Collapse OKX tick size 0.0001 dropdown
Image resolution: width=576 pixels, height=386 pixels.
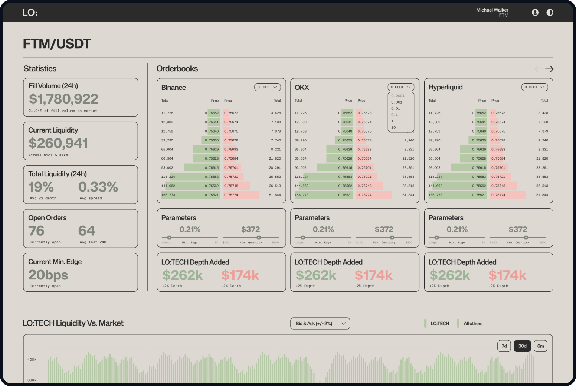point(401,87)
